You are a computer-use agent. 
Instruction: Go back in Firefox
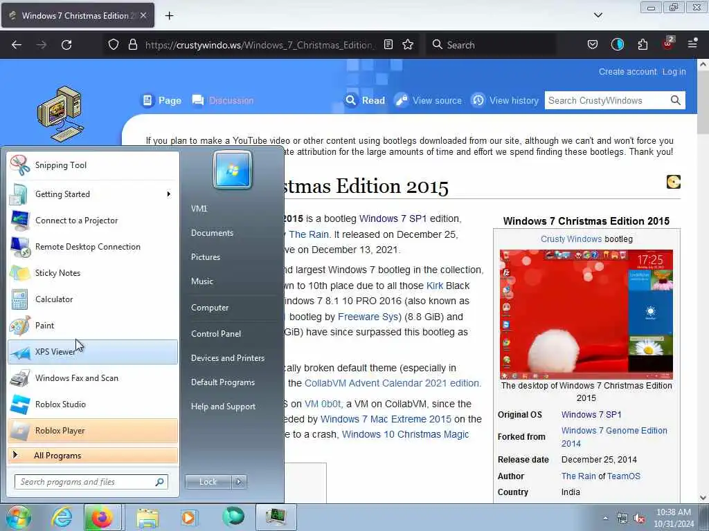(x=17, y=45)
